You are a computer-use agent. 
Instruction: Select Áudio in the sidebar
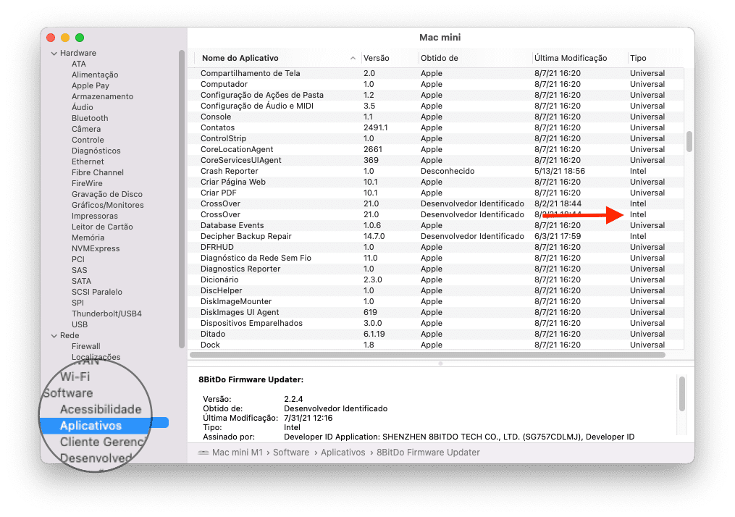point(82,107)
